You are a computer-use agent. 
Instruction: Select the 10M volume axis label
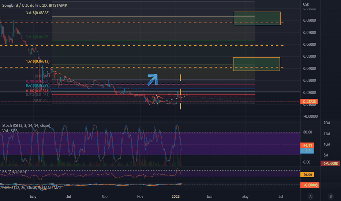pyautogui.click(x=327, y=144)
